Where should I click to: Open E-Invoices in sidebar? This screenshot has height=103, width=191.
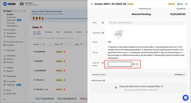click(x=11, y=23)
